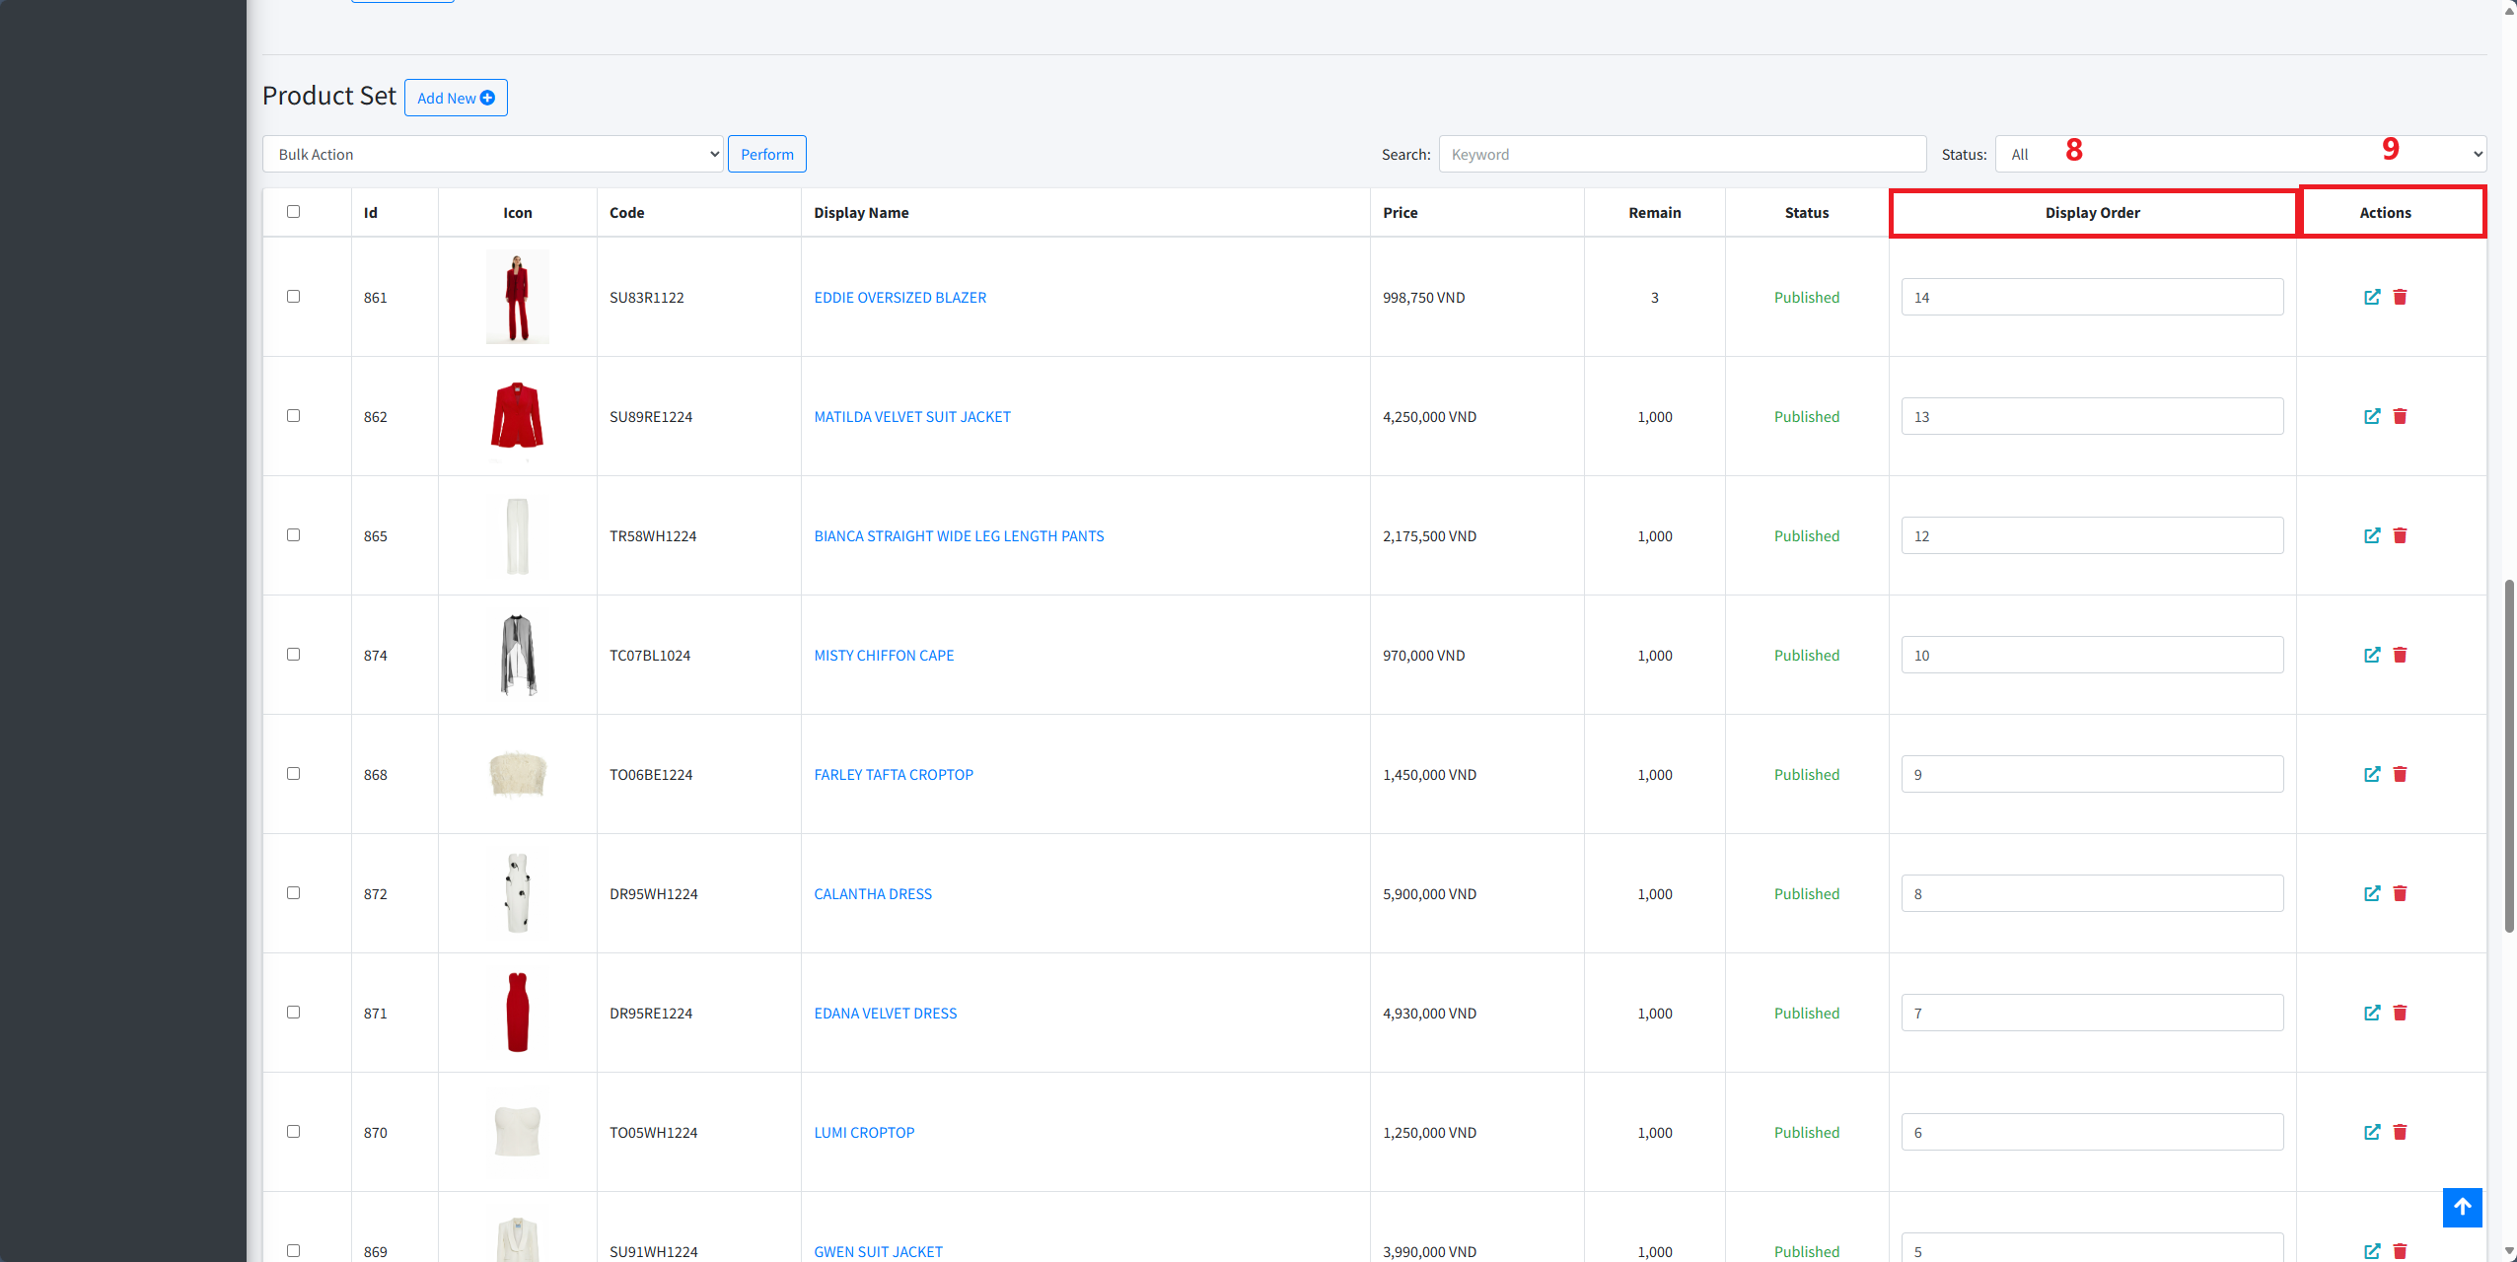This screenshot has height=1262, width=2517.
Task: Open the Bulk Action dropdown
Action: (493, 154)
